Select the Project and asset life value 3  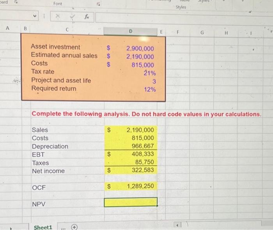(x=154, y=81)
